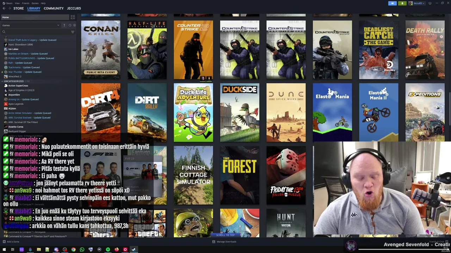Go back with the Steam back arrow
Image resolution: width=451 pixels, height=253 pixels.
tap(4, 8)
